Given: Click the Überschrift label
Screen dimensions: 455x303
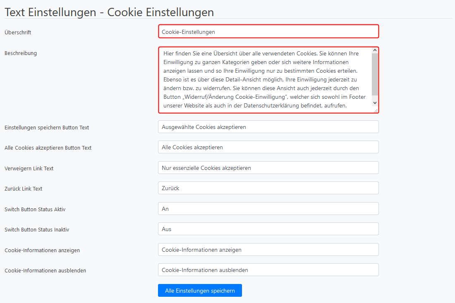Looking at the screenshot, I should click(x=18, y=33).
